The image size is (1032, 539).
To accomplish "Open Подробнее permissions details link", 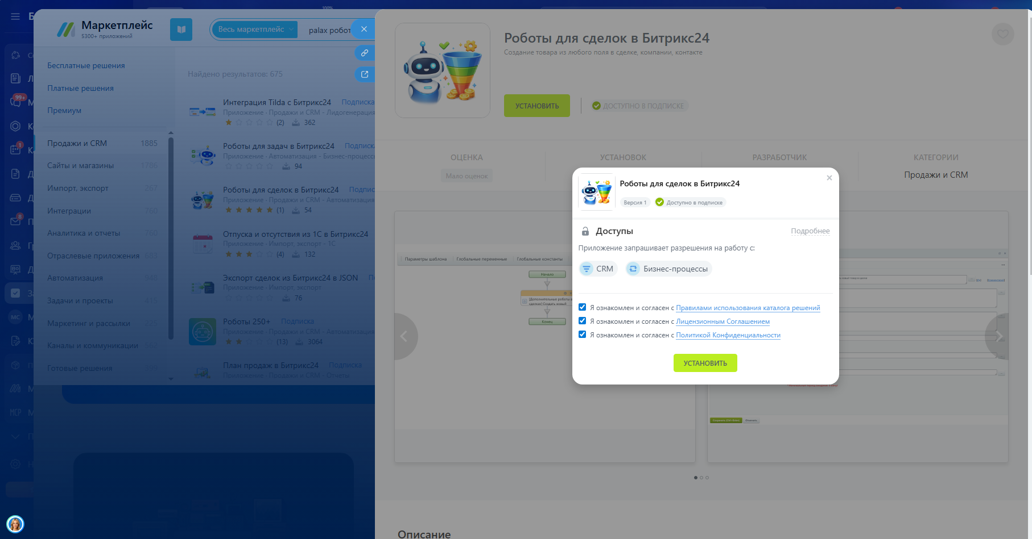I will pos(810,231).
